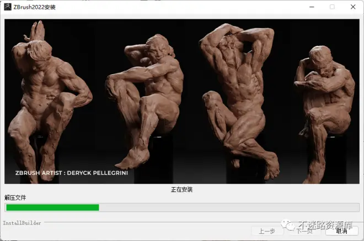Click the 解压文件 label
Viewport: 364px width, 241px height.
click(15, 198)
